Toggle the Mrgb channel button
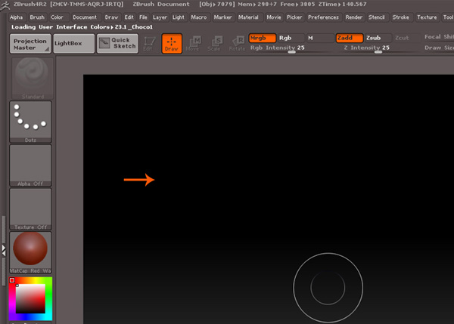 [x=261, y=37]
